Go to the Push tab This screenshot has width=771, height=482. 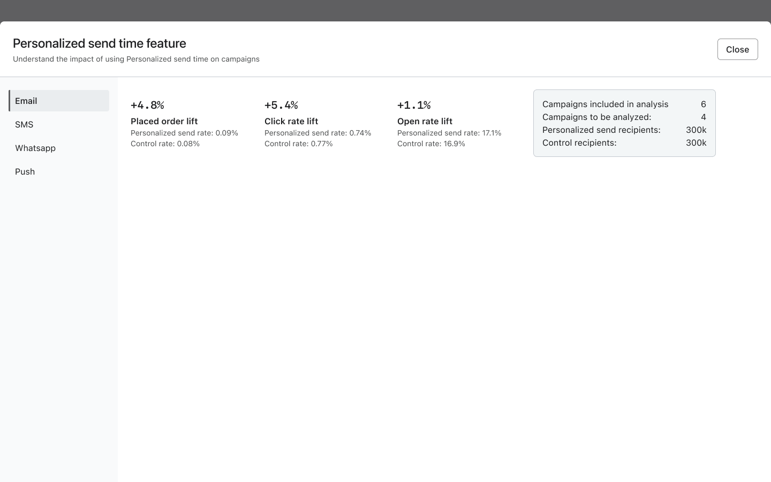coord(59,171)
